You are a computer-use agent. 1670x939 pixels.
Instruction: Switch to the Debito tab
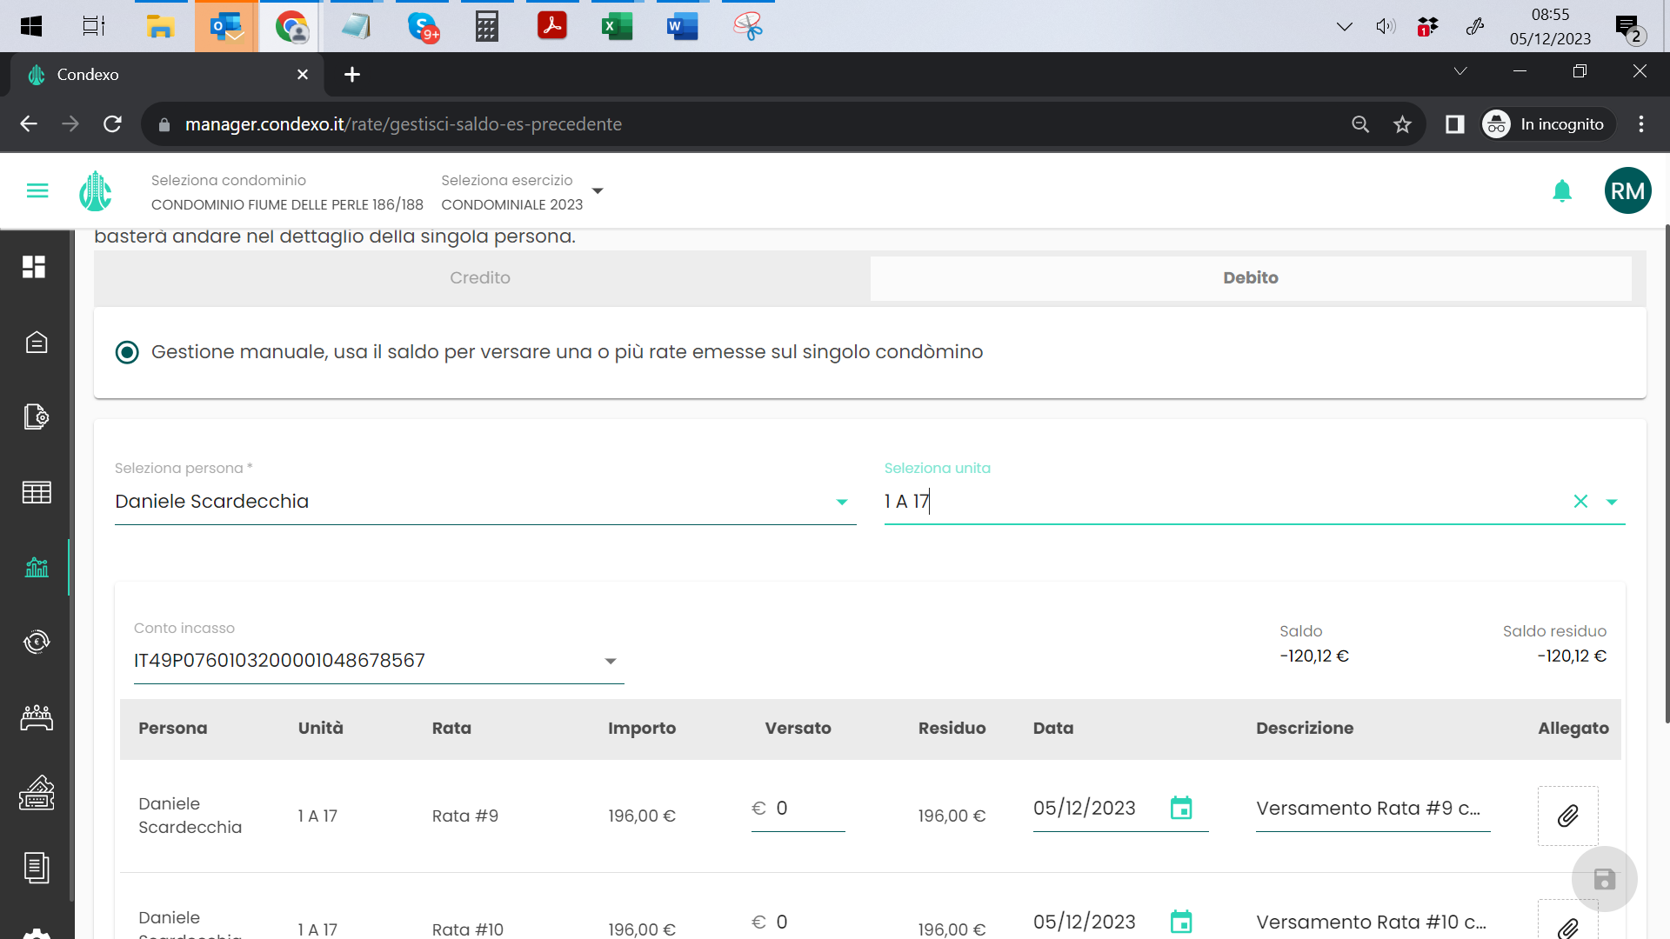[1251, 278]
